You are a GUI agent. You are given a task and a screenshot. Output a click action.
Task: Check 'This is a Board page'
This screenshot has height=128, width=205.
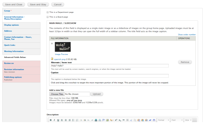click(47, 17)
